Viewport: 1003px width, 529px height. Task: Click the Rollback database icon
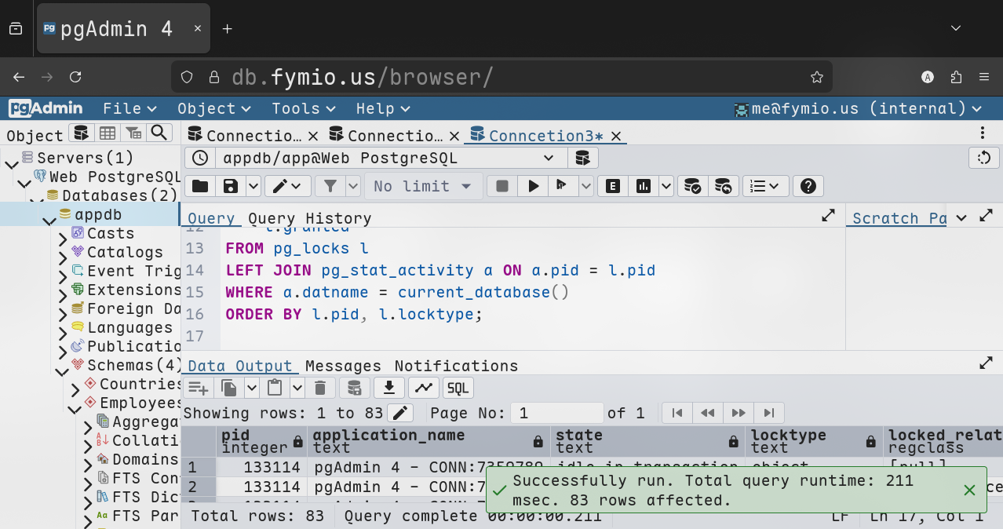click(724, 186)
